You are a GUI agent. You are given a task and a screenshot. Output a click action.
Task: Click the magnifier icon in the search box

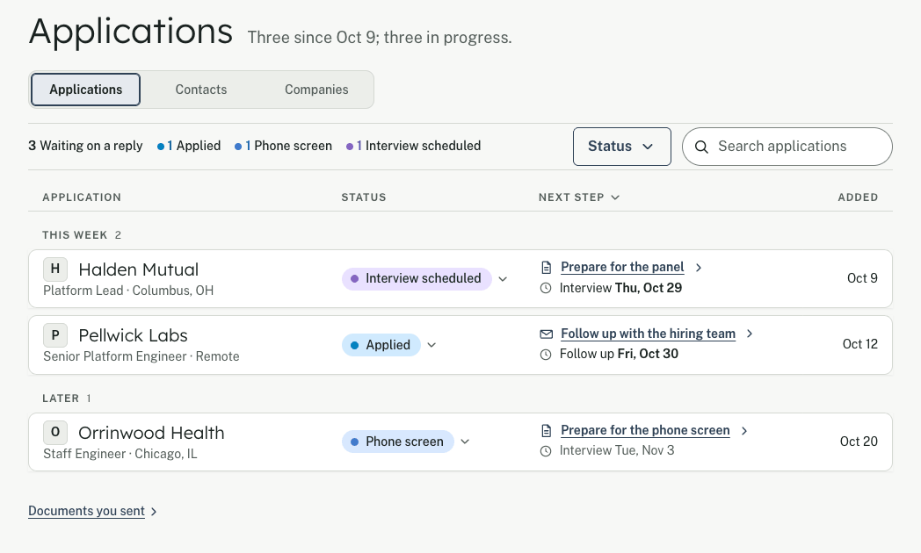[701, 147]
